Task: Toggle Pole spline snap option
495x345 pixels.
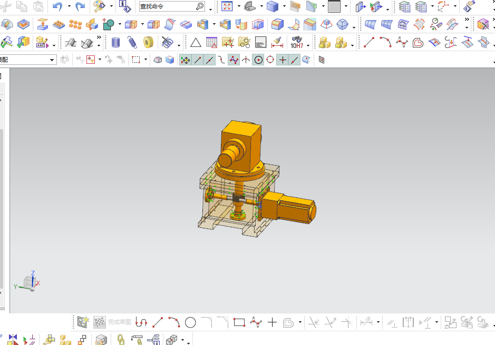Action: click(x=234, y=60)
